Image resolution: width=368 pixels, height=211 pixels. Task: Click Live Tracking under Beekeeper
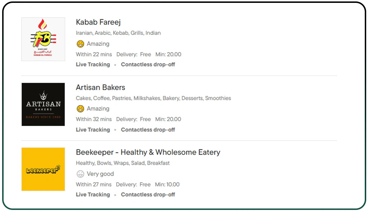pyautogui.click(x=93, y=195)
